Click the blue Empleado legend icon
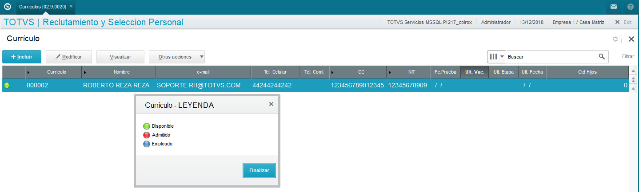The width and height of the screenshot is (639, 192). tap(147, 144)
